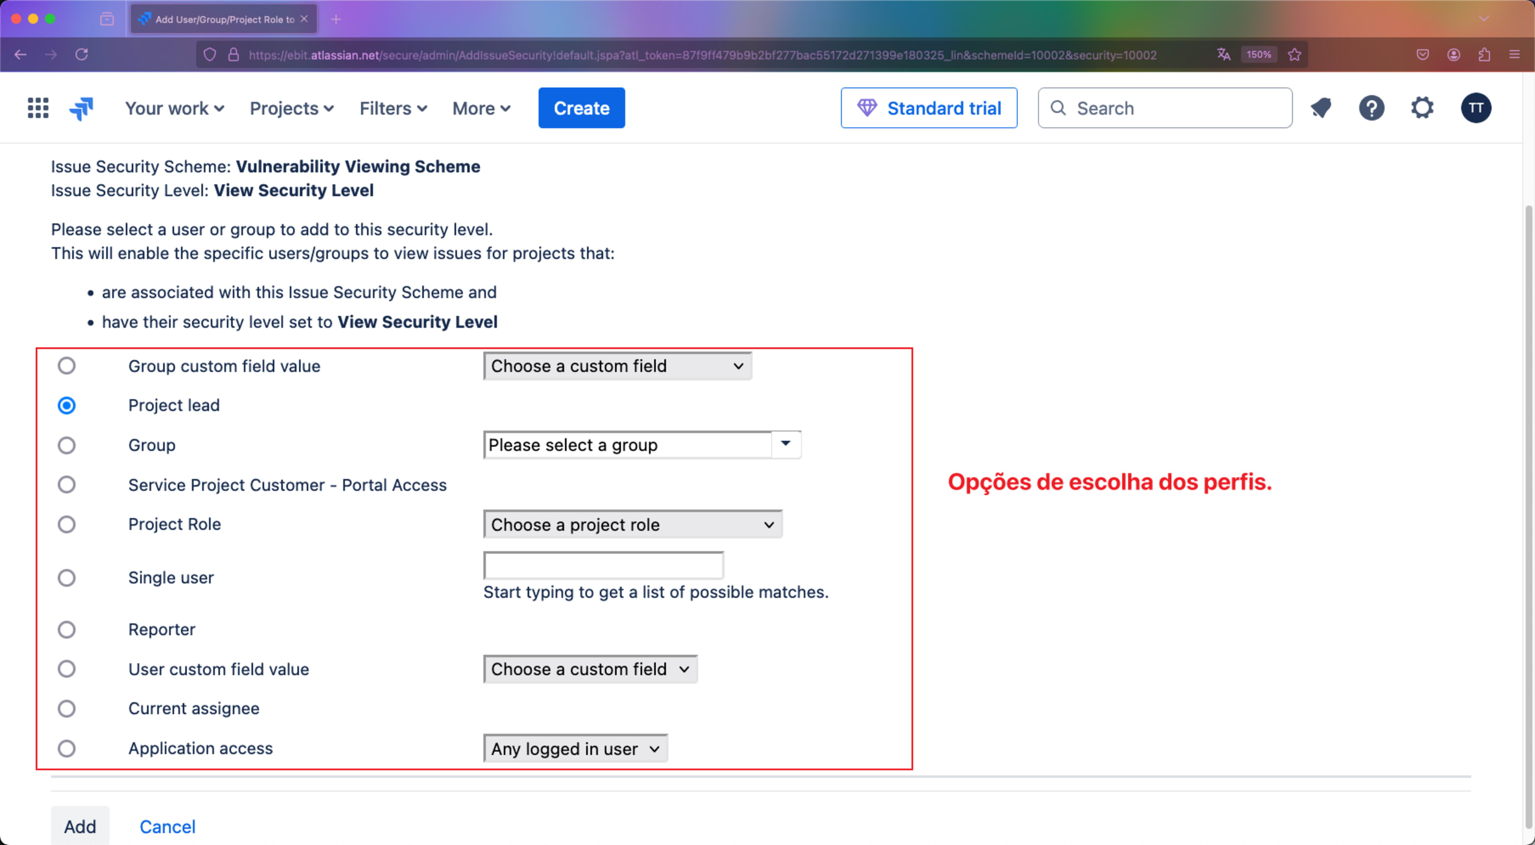Viewport: 1535px width, 845px height.
Task: Expand the Any logged in user dropdown
Action: tap(575, 749)
